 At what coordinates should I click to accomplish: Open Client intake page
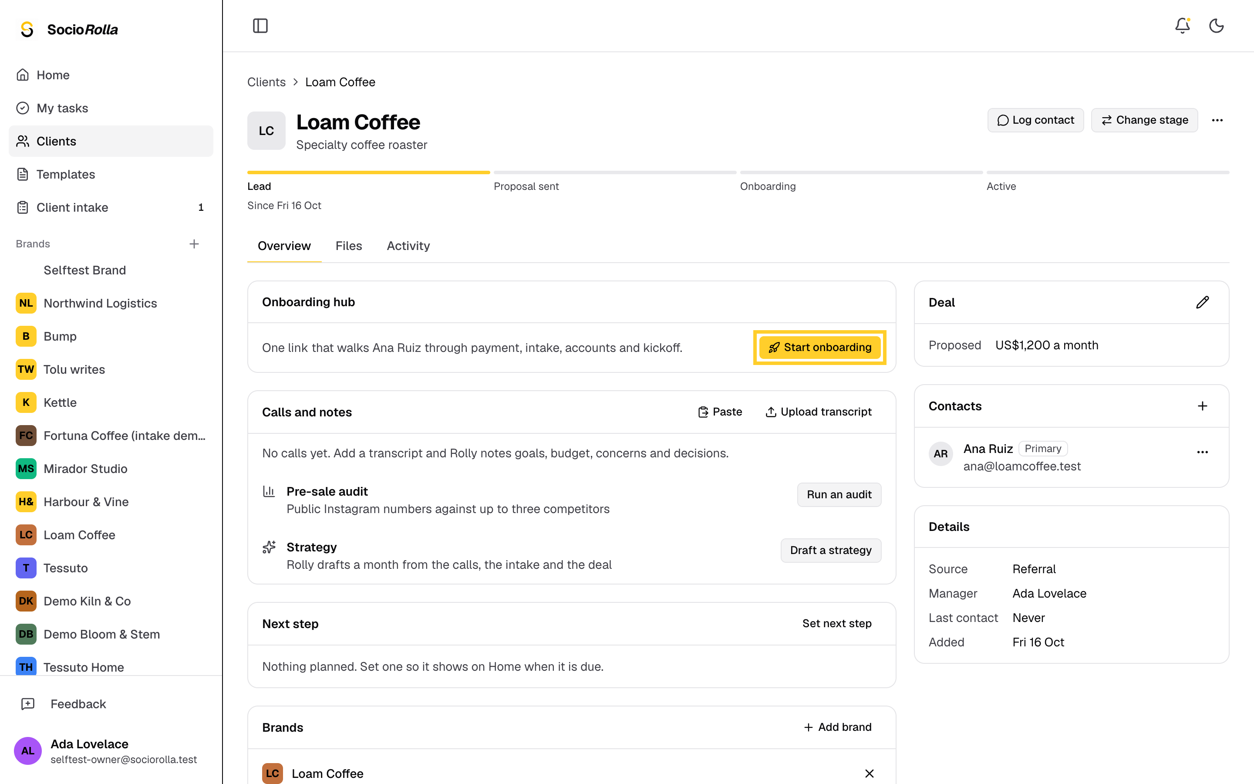(111, 207)
